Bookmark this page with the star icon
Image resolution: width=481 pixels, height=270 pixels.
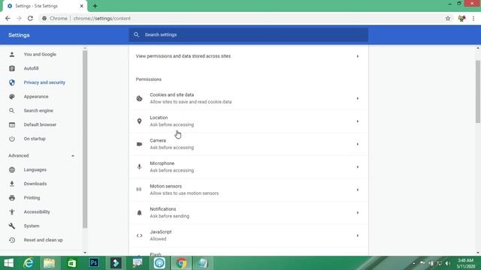448,18
